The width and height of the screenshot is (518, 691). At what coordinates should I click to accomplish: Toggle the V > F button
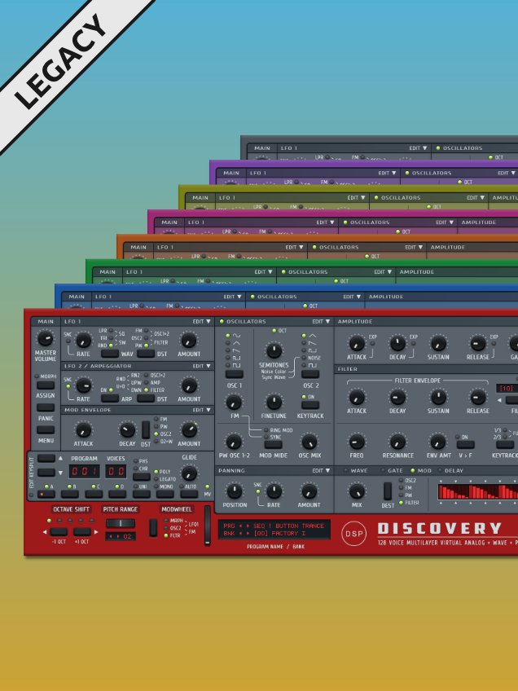point(465,445)
